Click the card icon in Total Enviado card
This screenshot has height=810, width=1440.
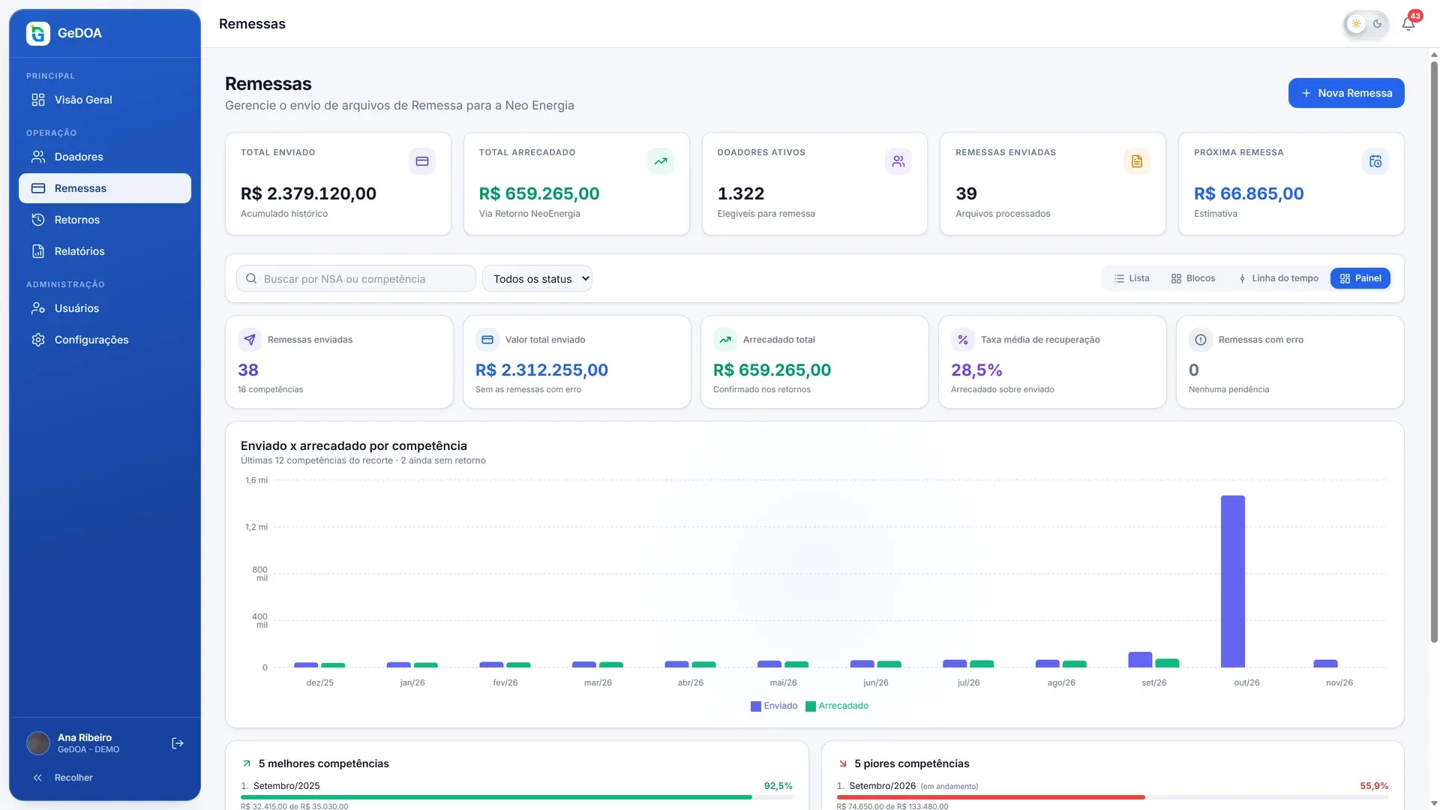[421, 161]
